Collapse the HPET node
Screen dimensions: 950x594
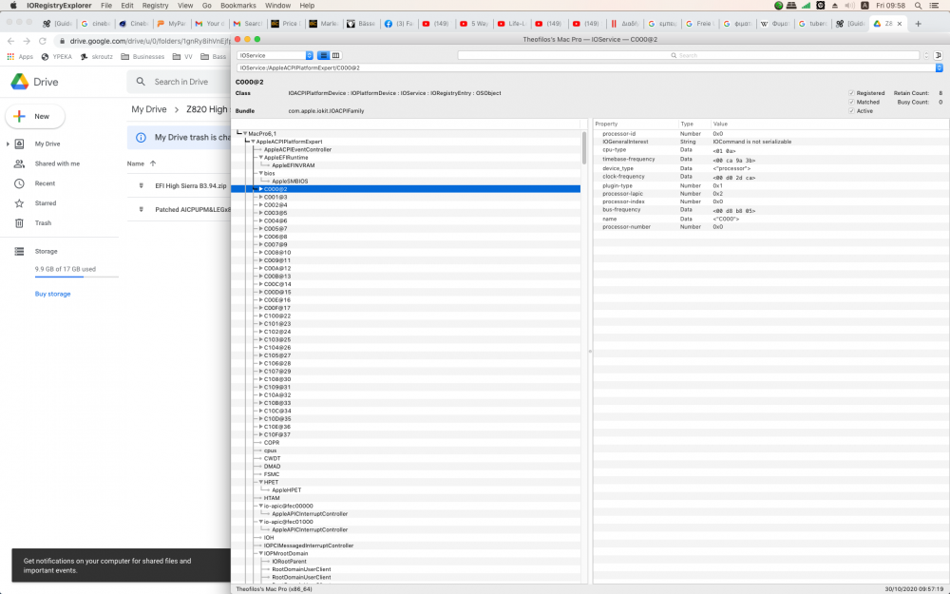pyautogui.click(x=261, y=482)
